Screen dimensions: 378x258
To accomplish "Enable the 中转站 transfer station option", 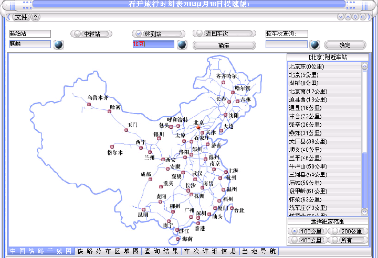I will click(x=91, y=34).
